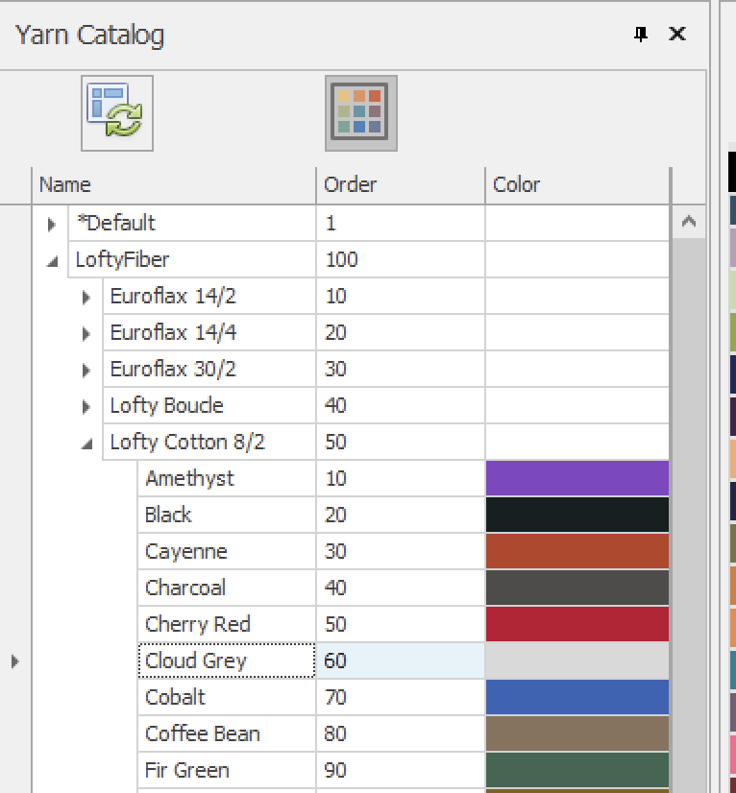Click the Color column header
Image resolution: width=736 pixels, height=793 pixels.
(577, 184)
